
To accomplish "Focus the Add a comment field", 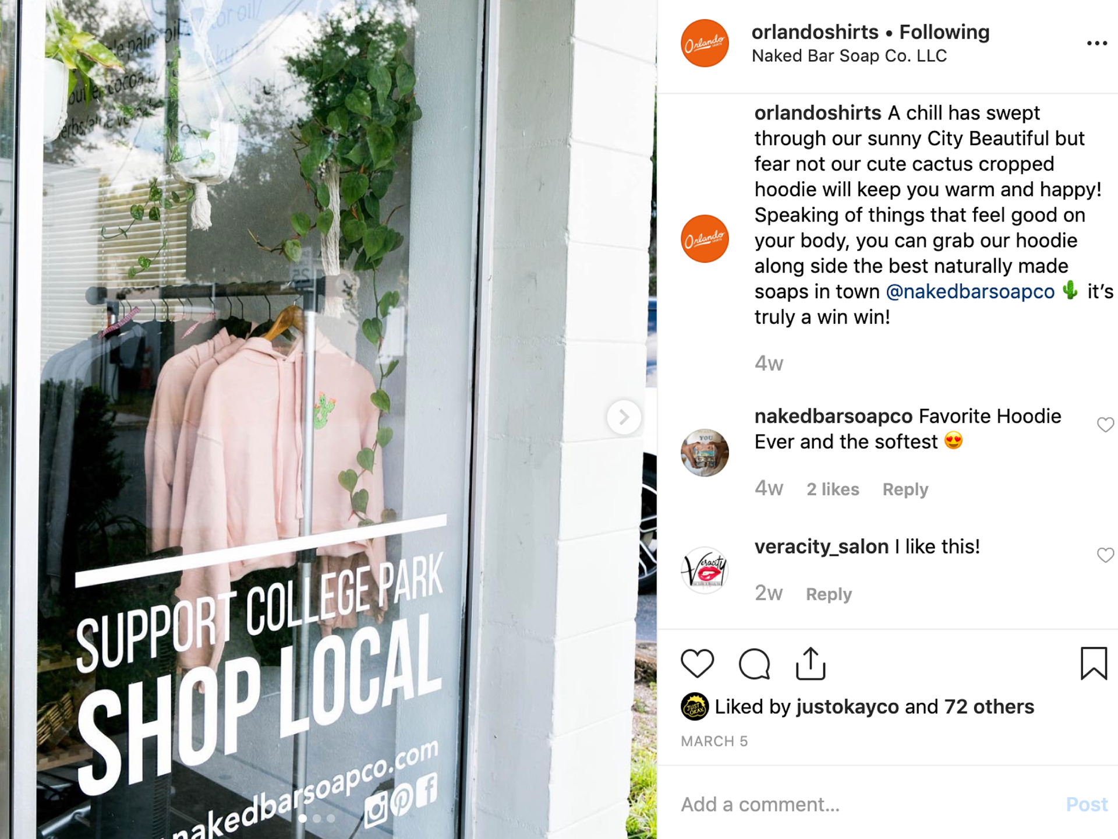I will click(x=868, y=805).
